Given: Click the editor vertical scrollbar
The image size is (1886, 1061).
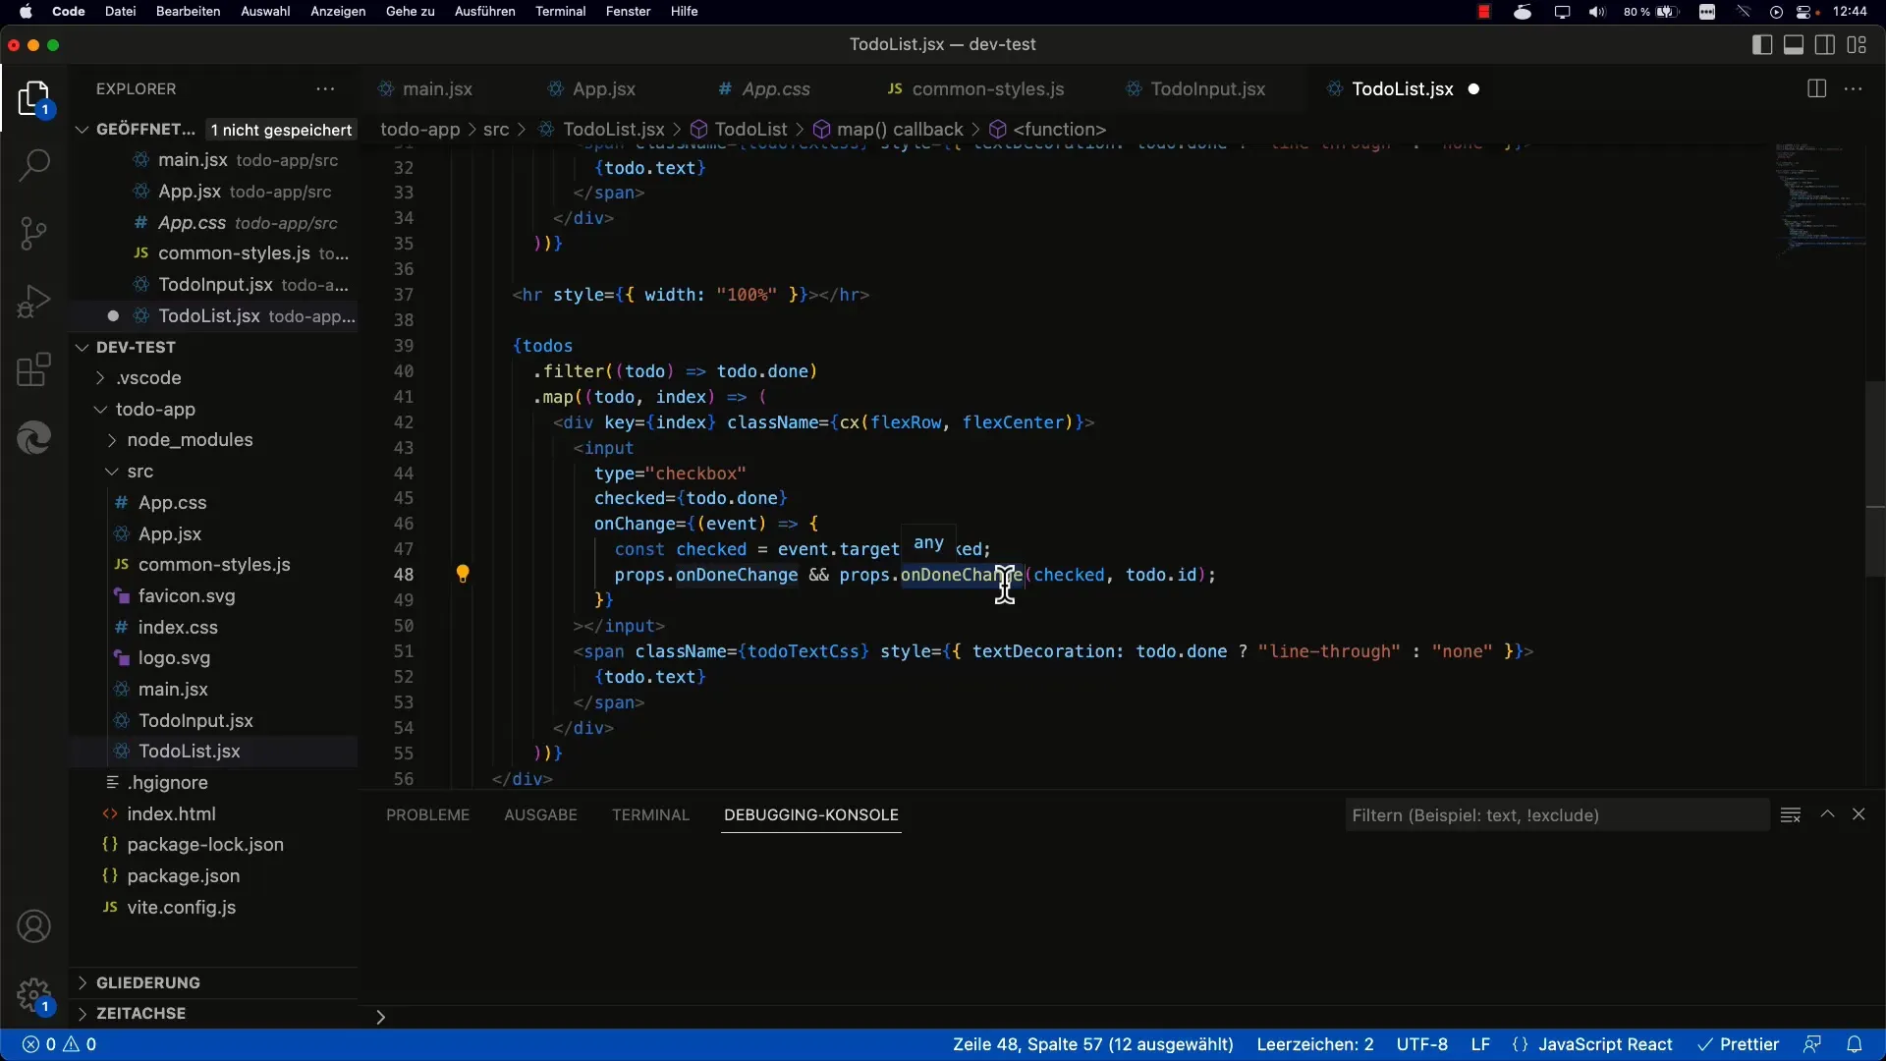Looking at the screenshot, I should tap(1874, 478).
